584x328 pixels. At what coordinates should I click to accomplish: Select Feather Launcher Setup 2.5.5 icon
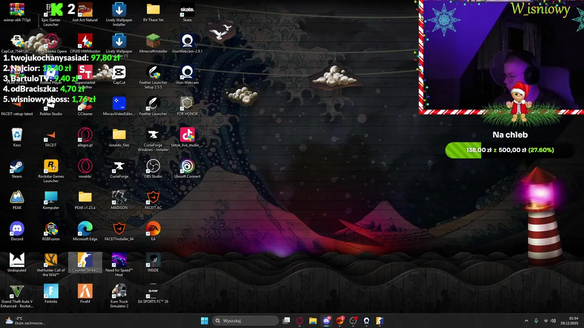coord(153,77)
